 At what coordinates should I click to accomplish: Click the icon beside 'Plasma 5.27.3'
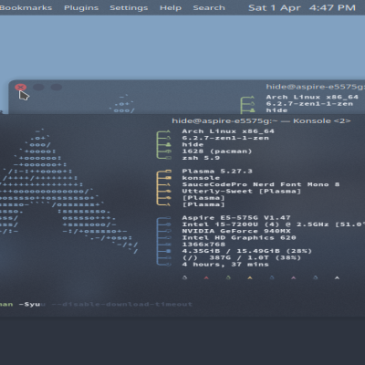pyautogui.click(x=169, y=172)
